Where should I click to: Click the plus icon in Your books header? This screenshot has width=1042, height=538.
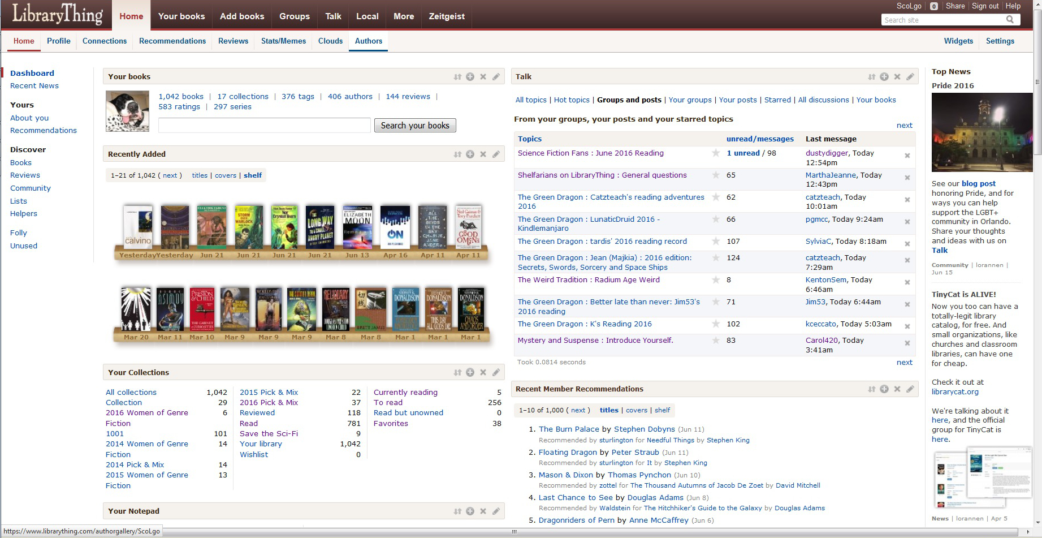click(470, 77)
